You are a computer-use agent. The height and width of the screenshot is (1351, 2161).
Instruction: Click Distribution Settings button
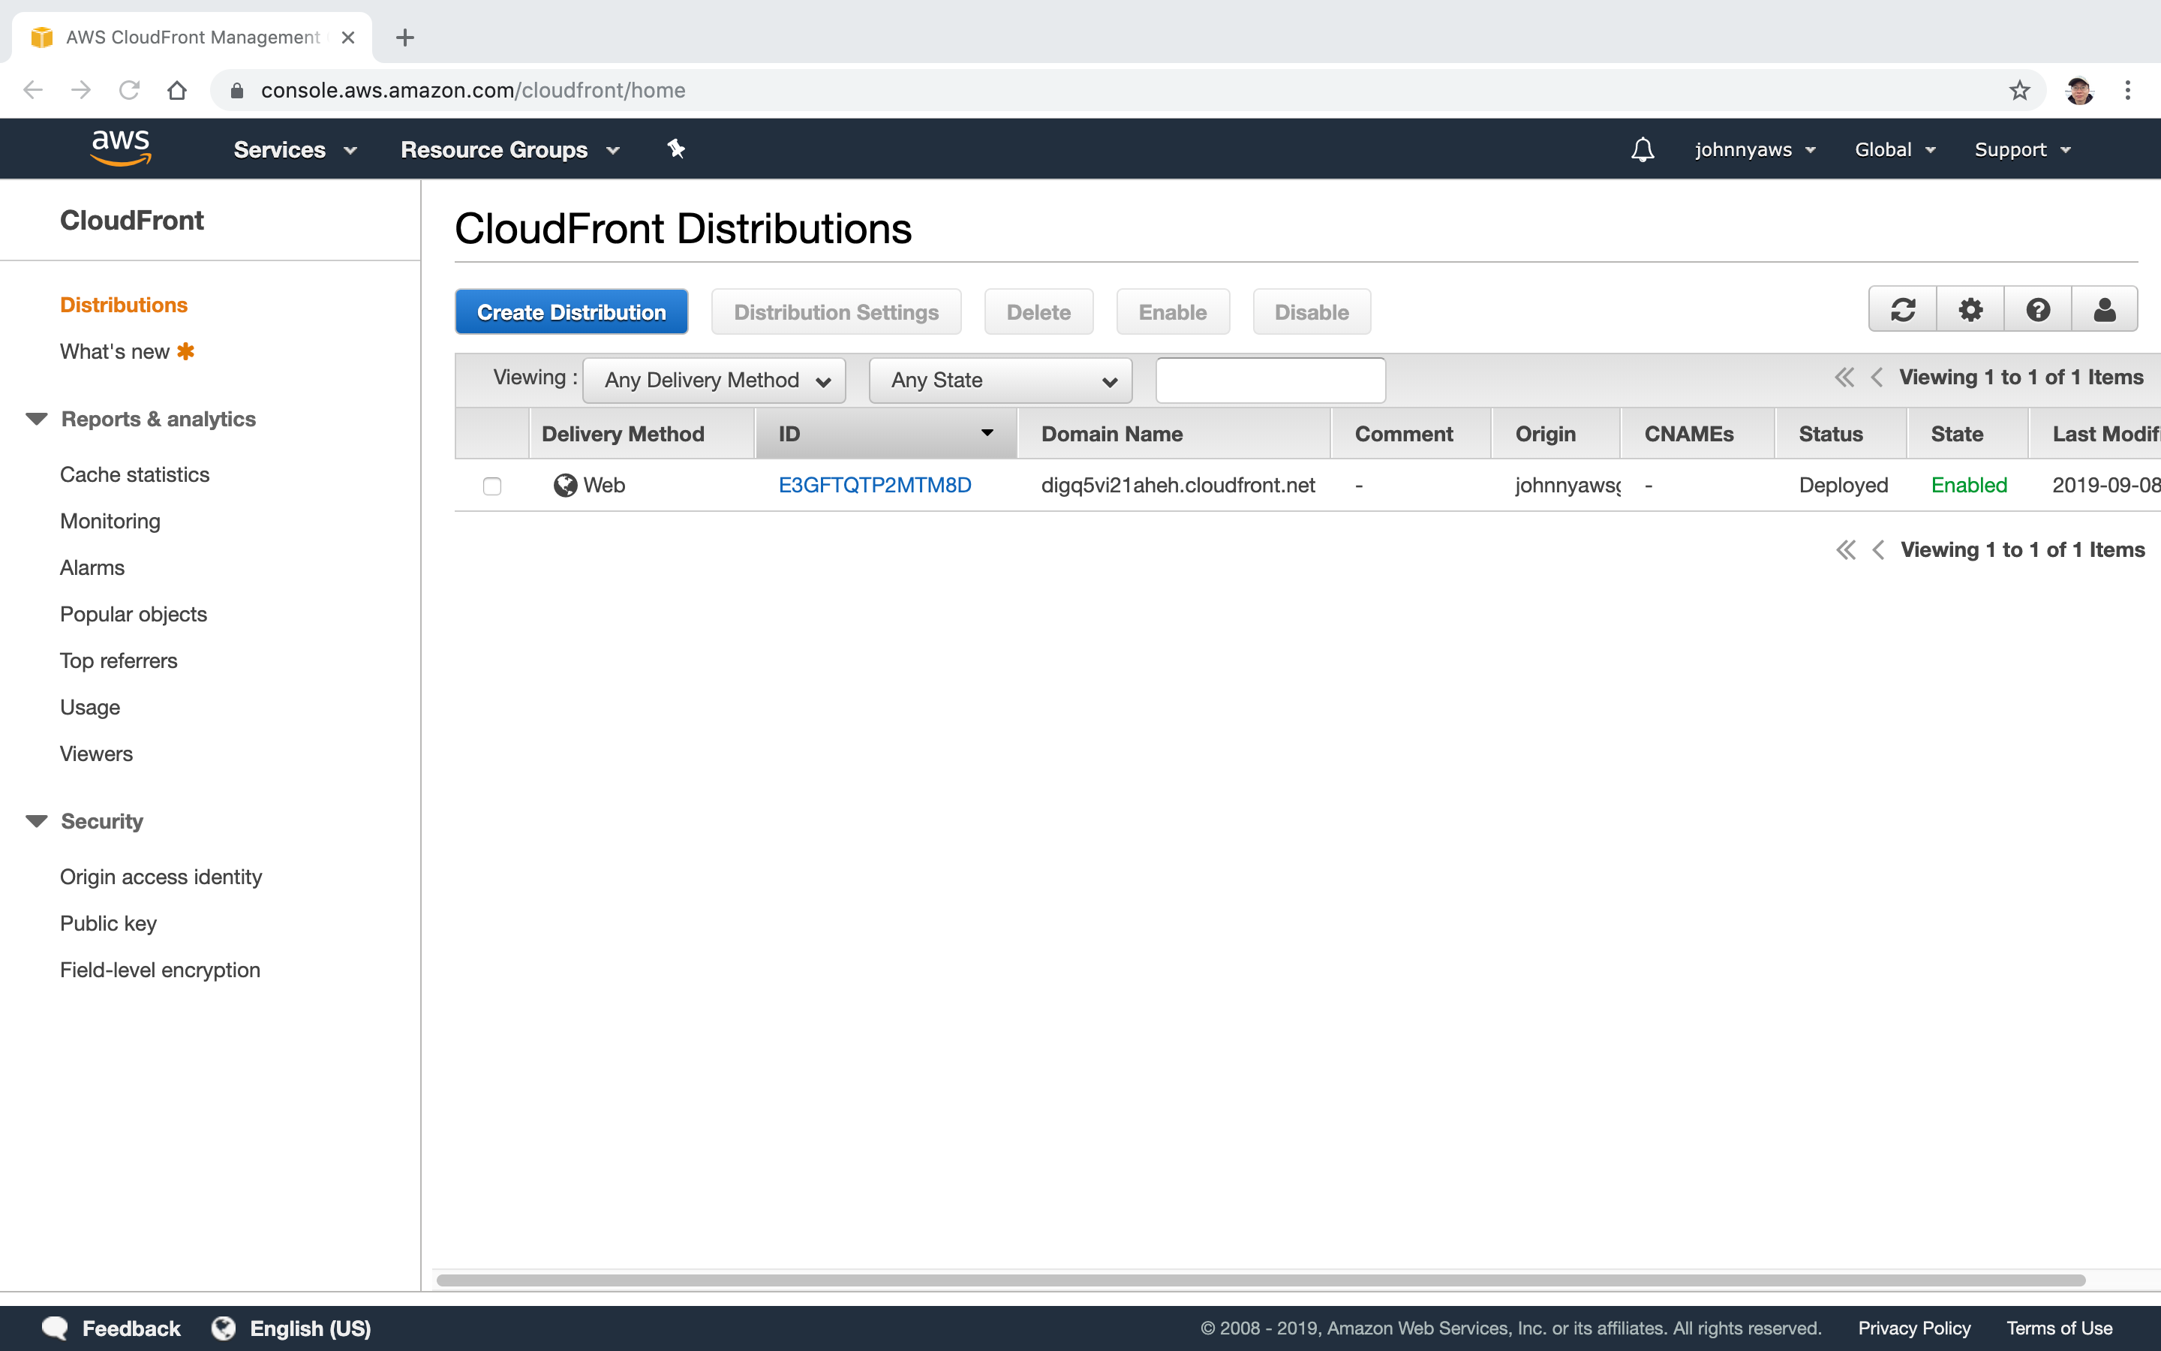(x=836, y=311)
